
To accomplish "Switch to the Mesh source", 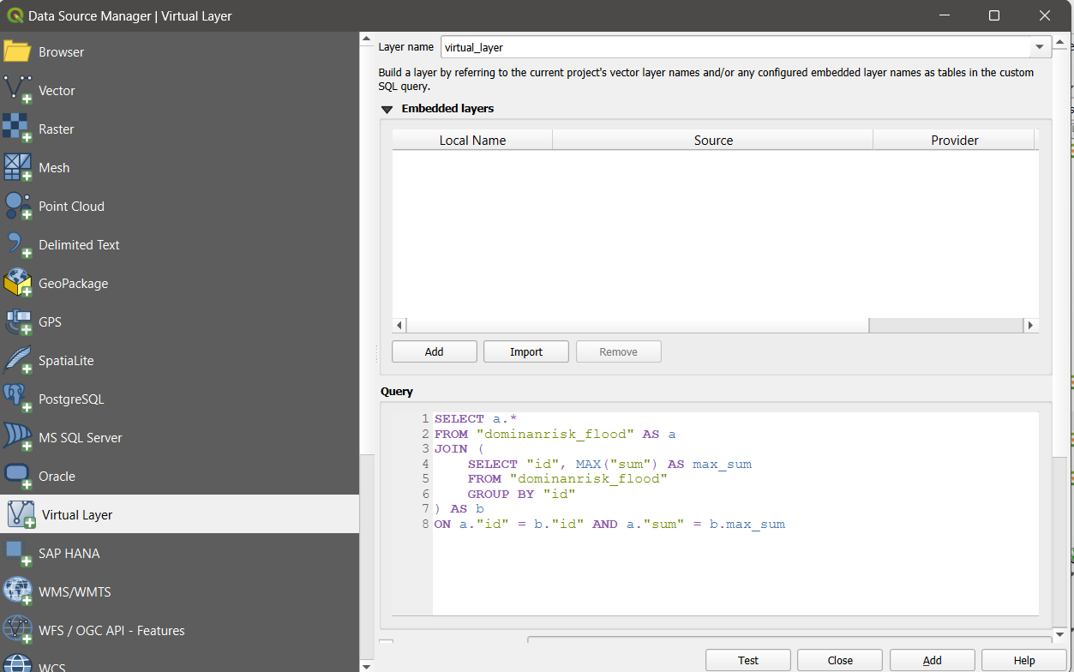I will pos(53,168).
